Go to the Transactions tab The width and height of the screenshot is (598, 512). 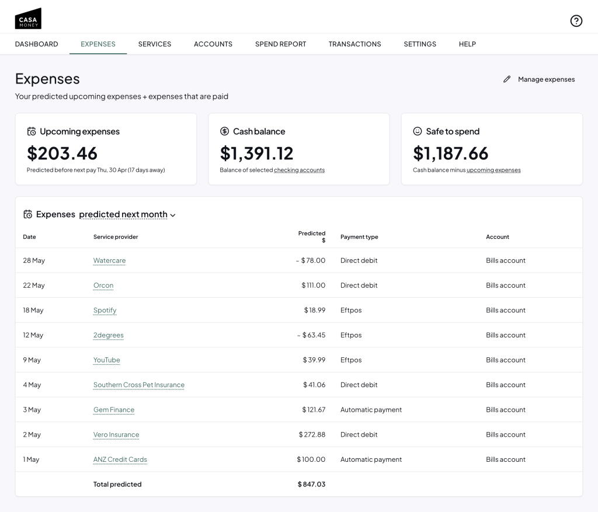point(354,44)
